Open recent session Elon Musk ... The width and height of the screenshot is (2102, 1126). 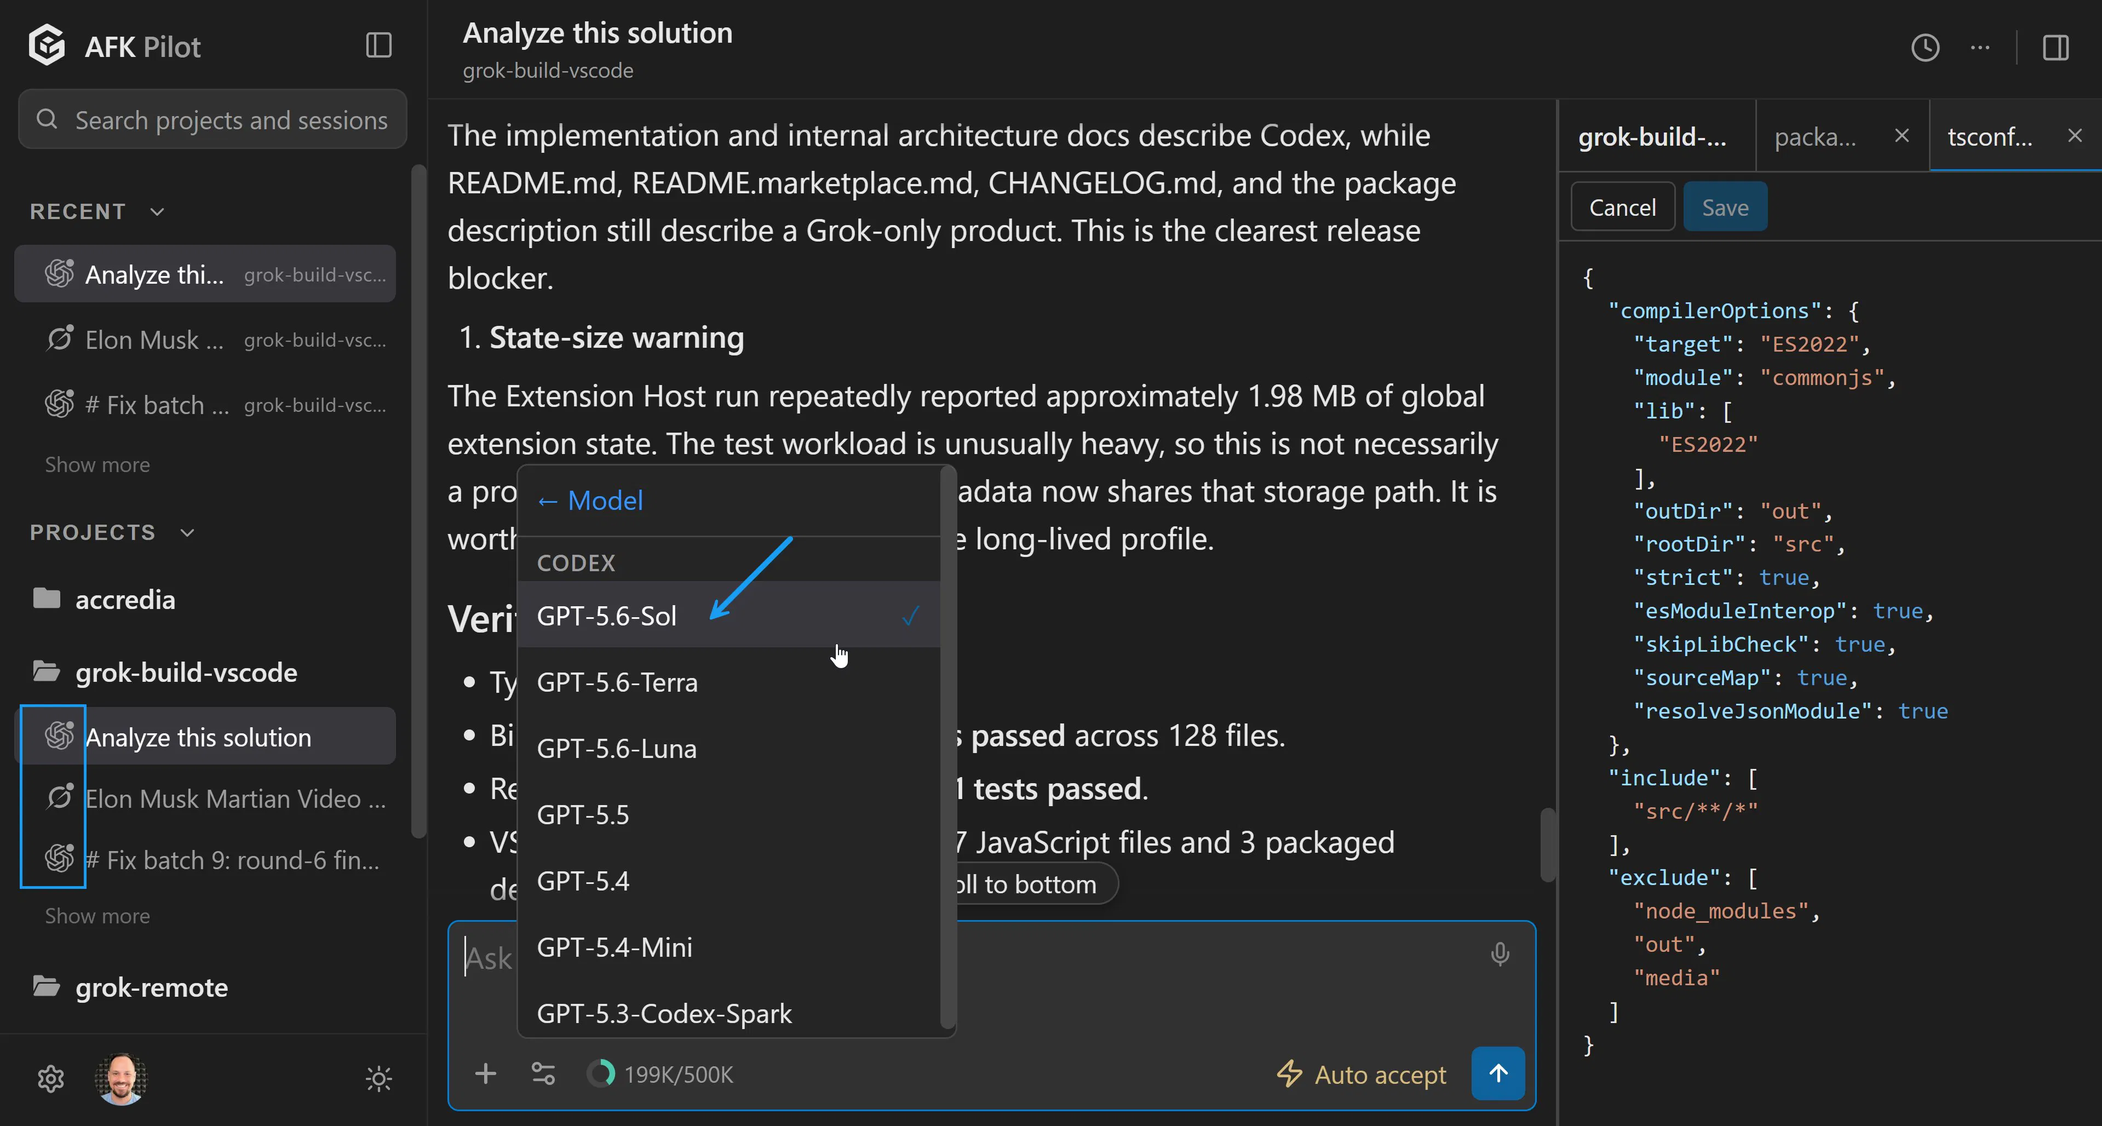(205, 340)
